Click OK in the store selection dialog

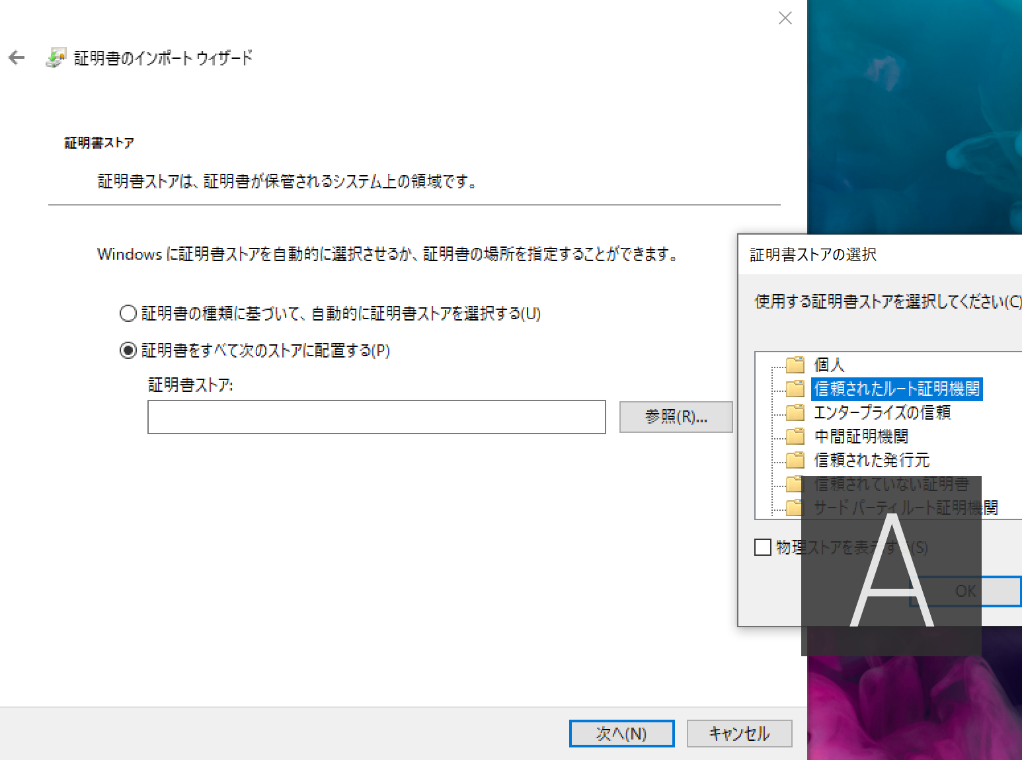pyautogui.click(x=966, y=591)
